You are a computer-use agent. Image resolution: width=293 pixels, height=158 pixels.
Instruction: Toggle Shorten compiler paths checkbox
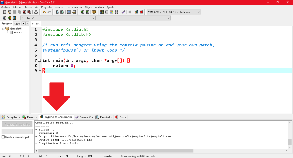coord(3,137)
